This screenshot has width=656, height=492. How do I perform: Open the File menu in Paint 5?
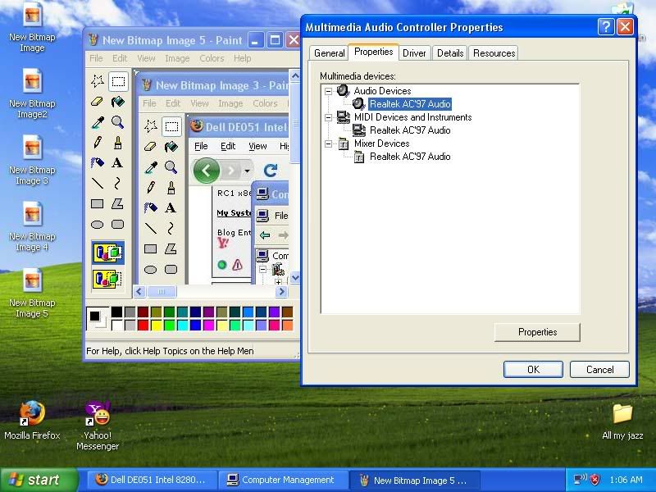tap(96, 58)
